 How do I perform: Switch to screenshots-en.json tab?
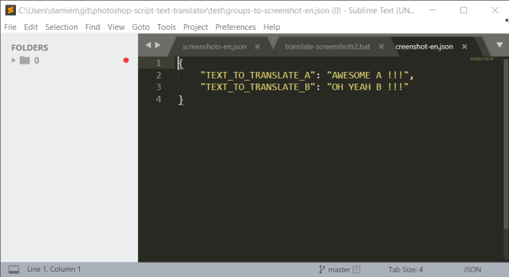pyautogui.click(x=215, y=47)
